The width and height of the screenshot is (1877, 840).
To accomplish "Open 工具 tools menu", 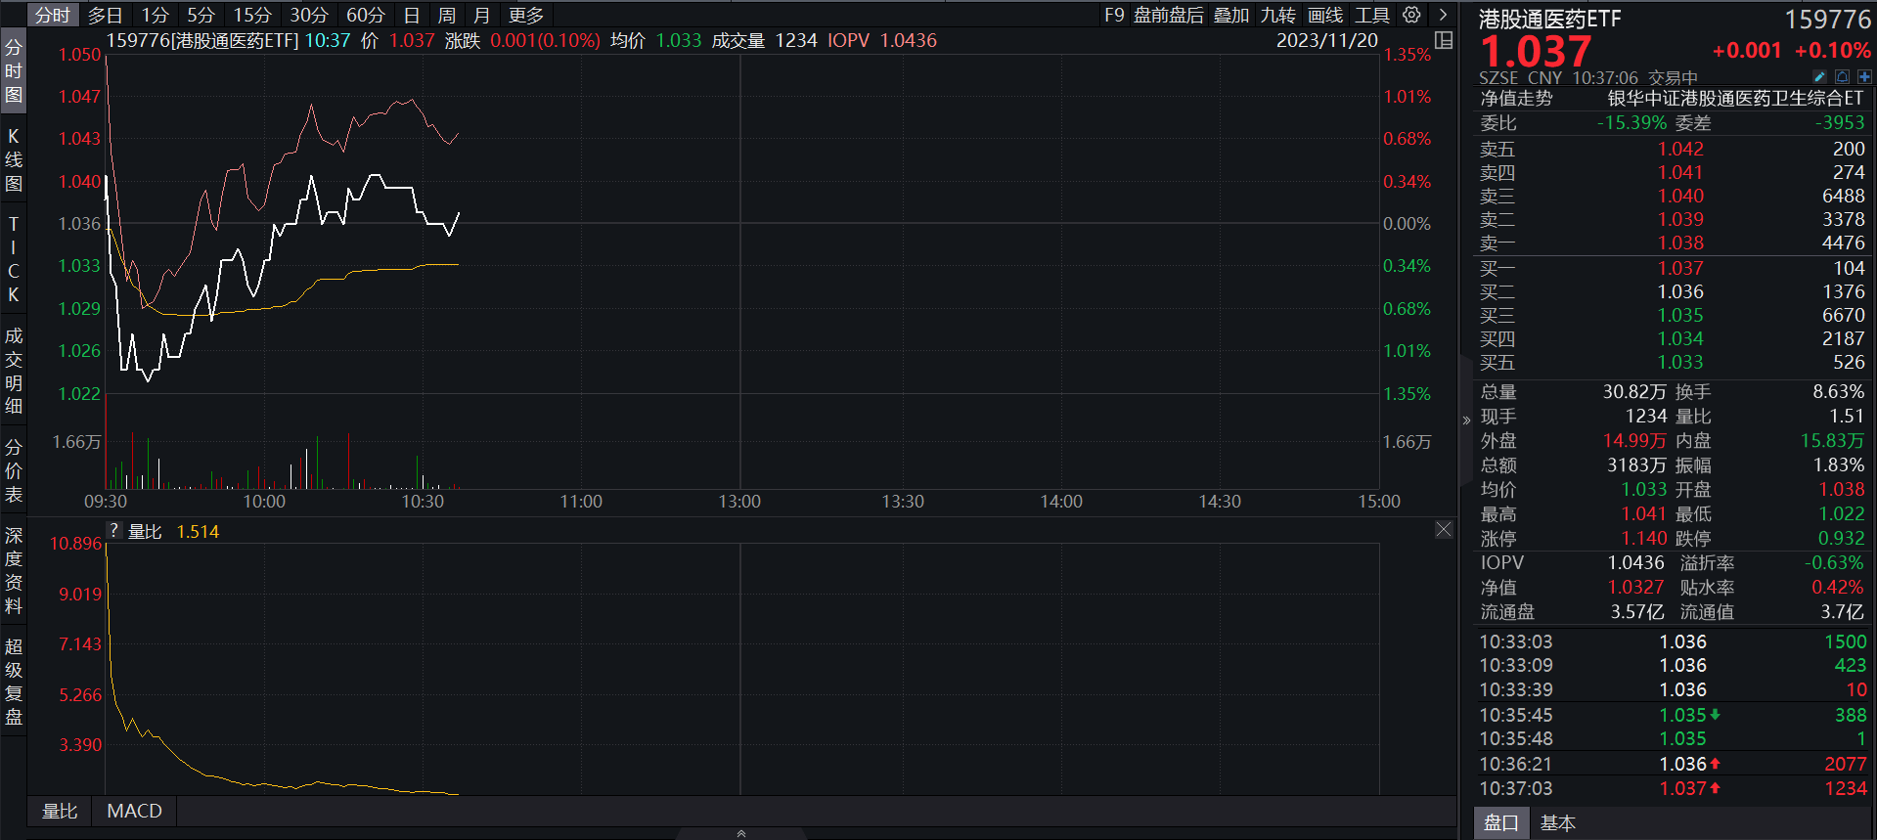I will pyautogui.click(x=1372, y=15).
